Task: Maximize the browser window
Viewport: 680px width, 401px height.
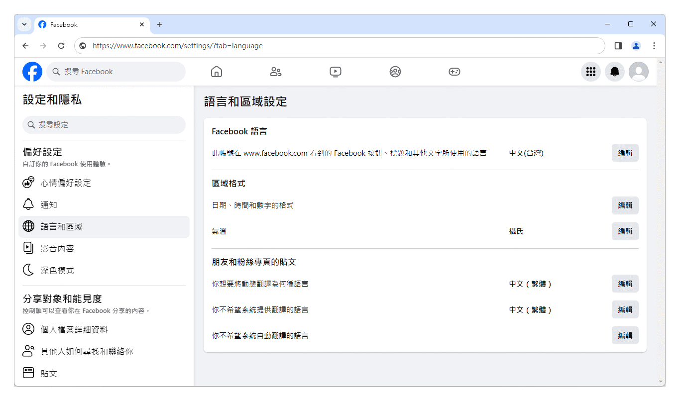Action: [x=631, y=24]
